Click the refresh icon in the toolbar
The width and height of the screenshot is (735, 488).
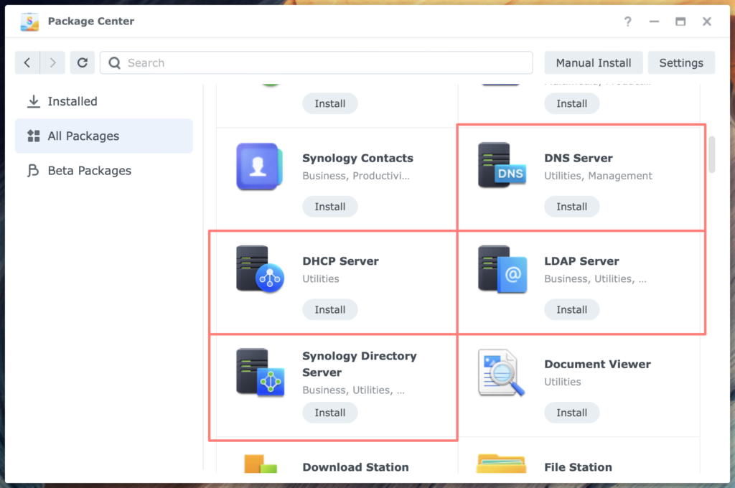pyautogui.click(x=82, y=62)
